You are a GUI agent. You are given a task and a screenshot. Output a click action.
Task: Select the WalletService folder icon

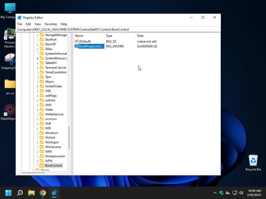pos(42,114)
